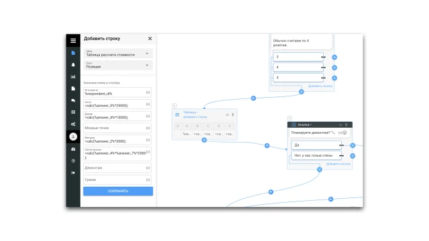The image size is (429, 241).
Task: Select the Да answer button
Action: click(x=316, y=145)
